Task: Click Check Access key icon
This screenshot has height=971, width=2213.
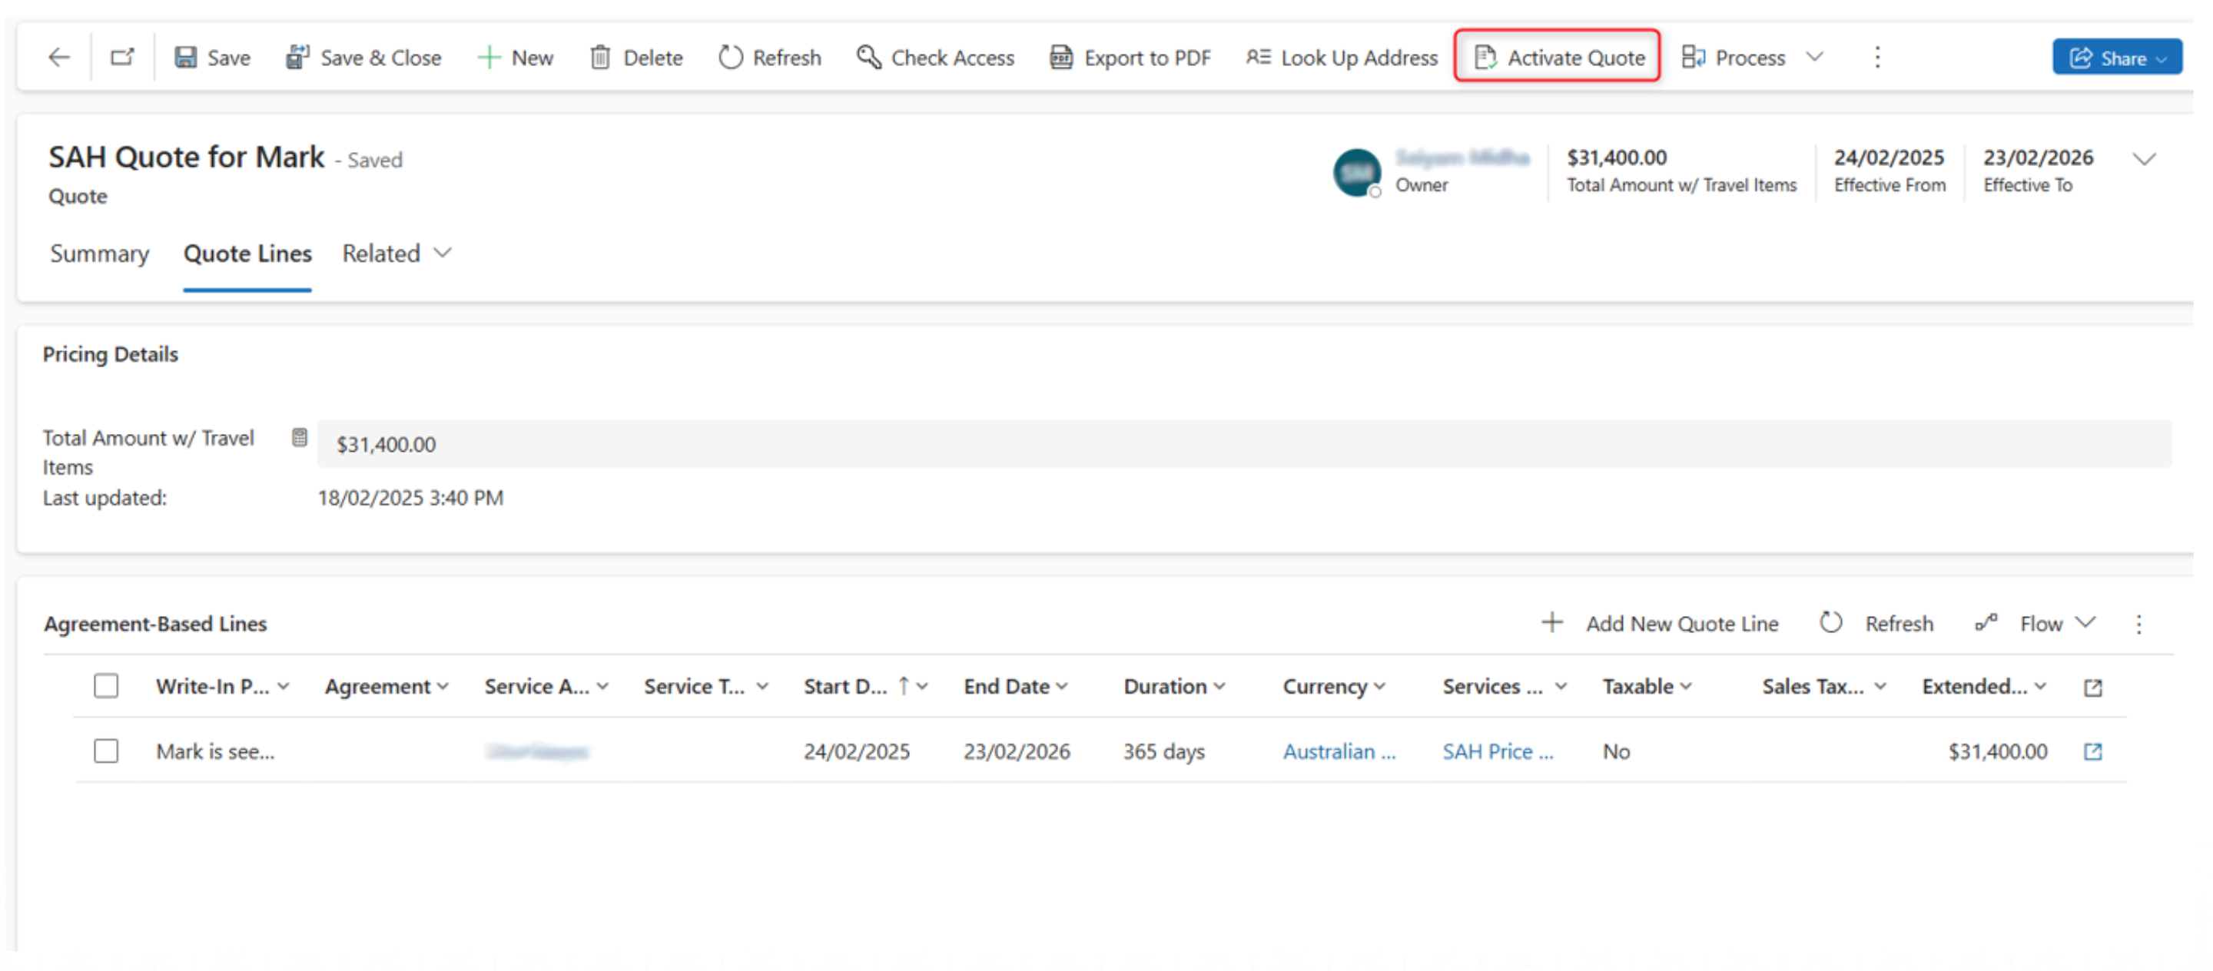Action: pyautogui.click(x=868, y=58)
